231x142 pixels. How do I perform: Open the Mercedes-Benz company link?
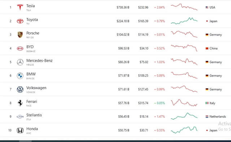point(39,60)
